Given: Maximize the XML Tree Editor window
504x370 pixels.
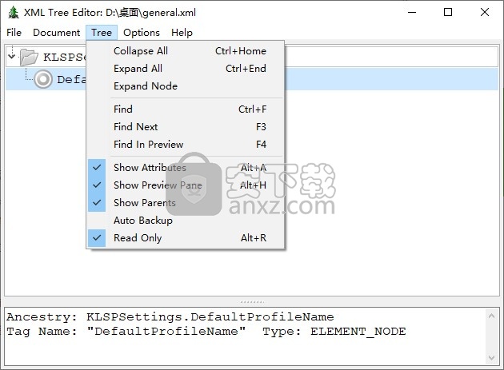Looking at the screenshot, I should 448,13.
